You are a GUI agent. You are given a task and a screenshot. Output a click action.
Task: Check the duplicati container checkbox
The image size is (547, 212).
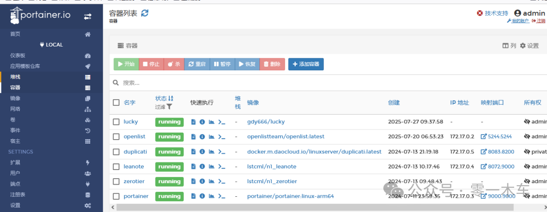click(116, 152)
